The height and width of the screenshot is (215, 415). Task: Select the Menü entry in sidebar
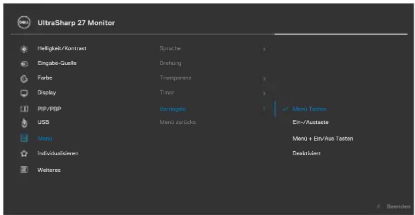[45, 138]
